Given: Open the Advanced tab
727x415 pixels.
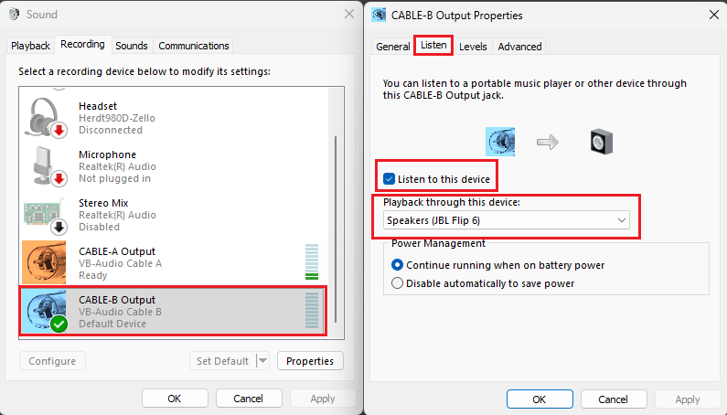Looking at the screenshot, I should pyautogui.click(x=519, y=47).
